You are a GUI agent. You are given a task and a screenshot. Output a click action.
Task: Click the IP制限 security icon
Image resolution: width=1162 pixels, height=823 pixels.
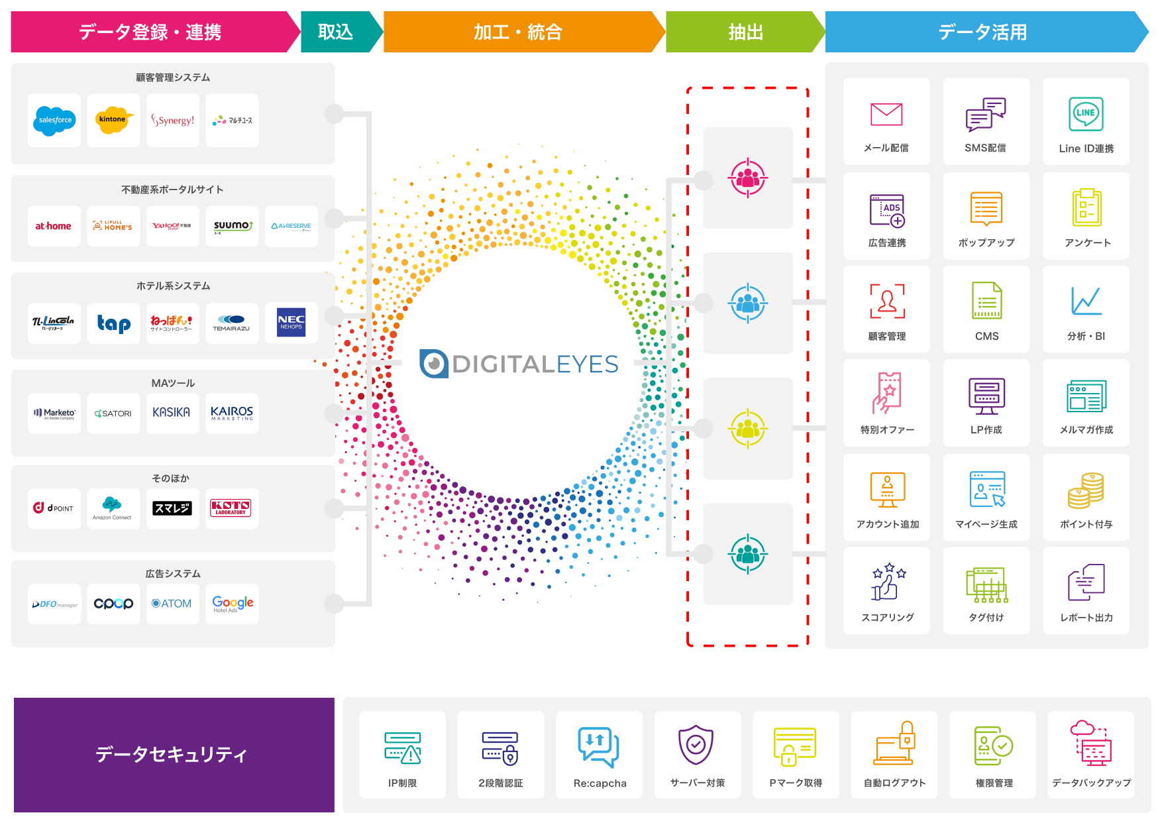tap(403, 748)
